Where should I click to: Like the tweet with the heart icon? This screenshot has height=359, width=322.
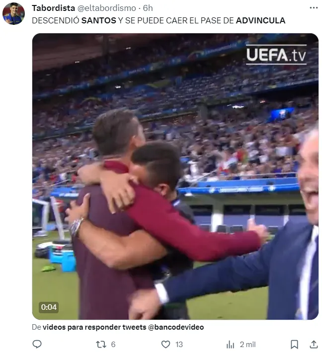165,345
